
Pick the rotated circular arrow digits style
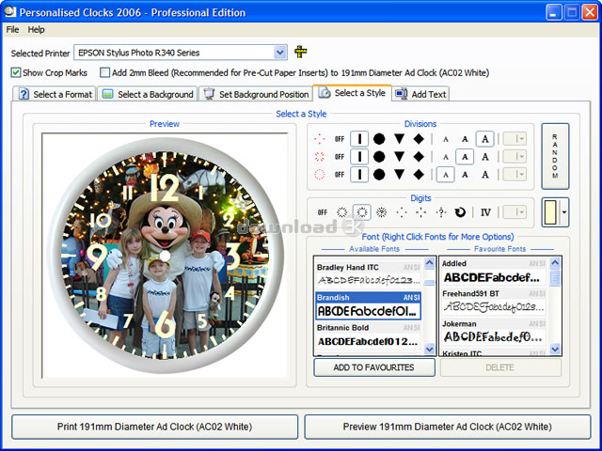[x=461, y=212]
